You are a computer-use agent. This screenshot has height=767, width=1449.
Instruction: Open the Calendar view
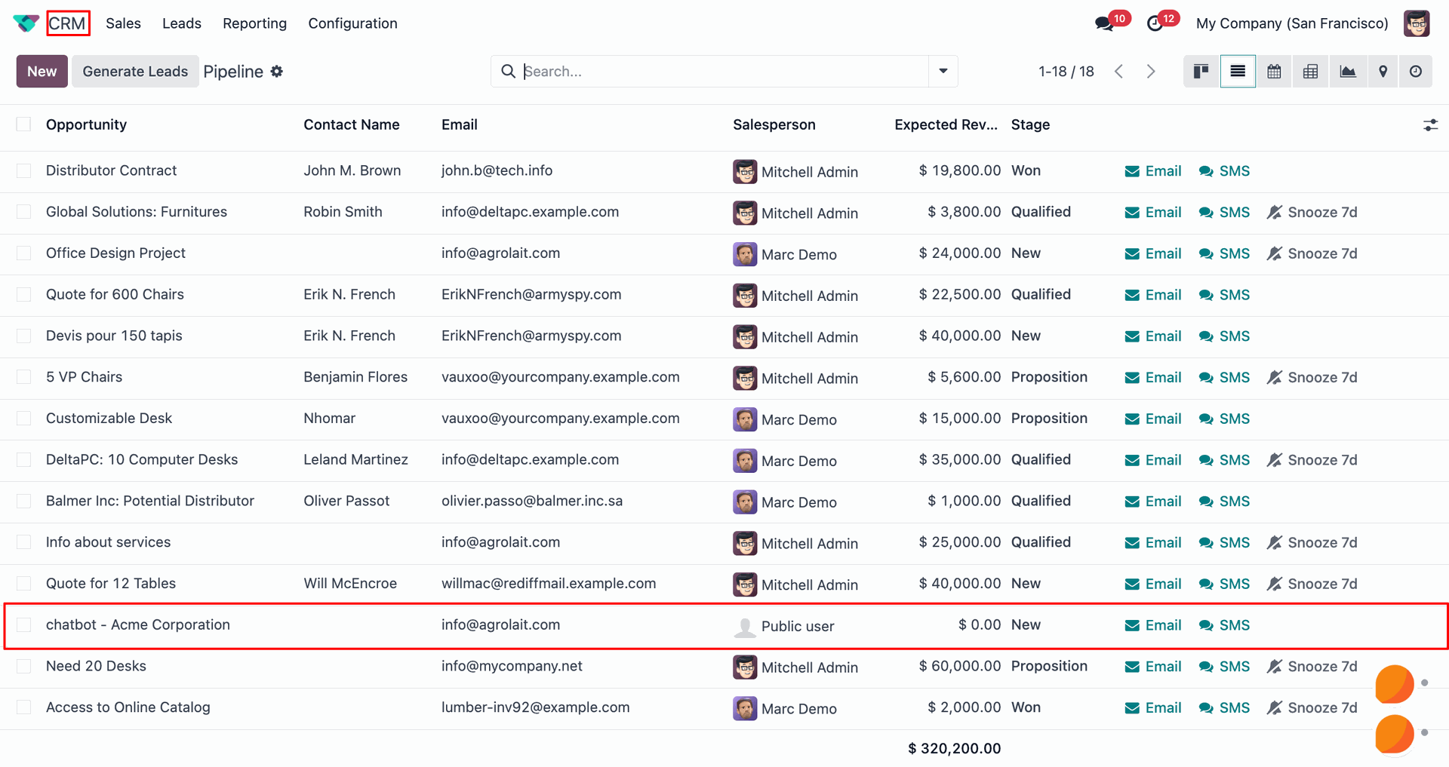[x=1274, y=72]
